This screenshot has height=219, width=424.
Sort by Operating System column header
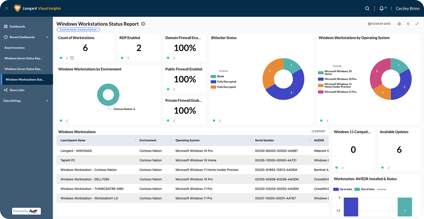[187, 140]
